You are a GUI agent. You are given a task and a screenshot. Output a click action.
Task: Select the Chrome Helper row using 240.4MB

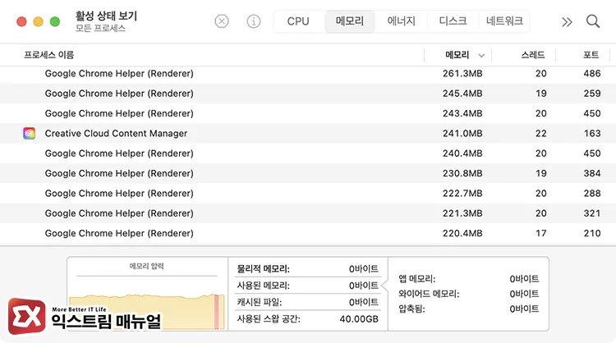pos(308,153)
